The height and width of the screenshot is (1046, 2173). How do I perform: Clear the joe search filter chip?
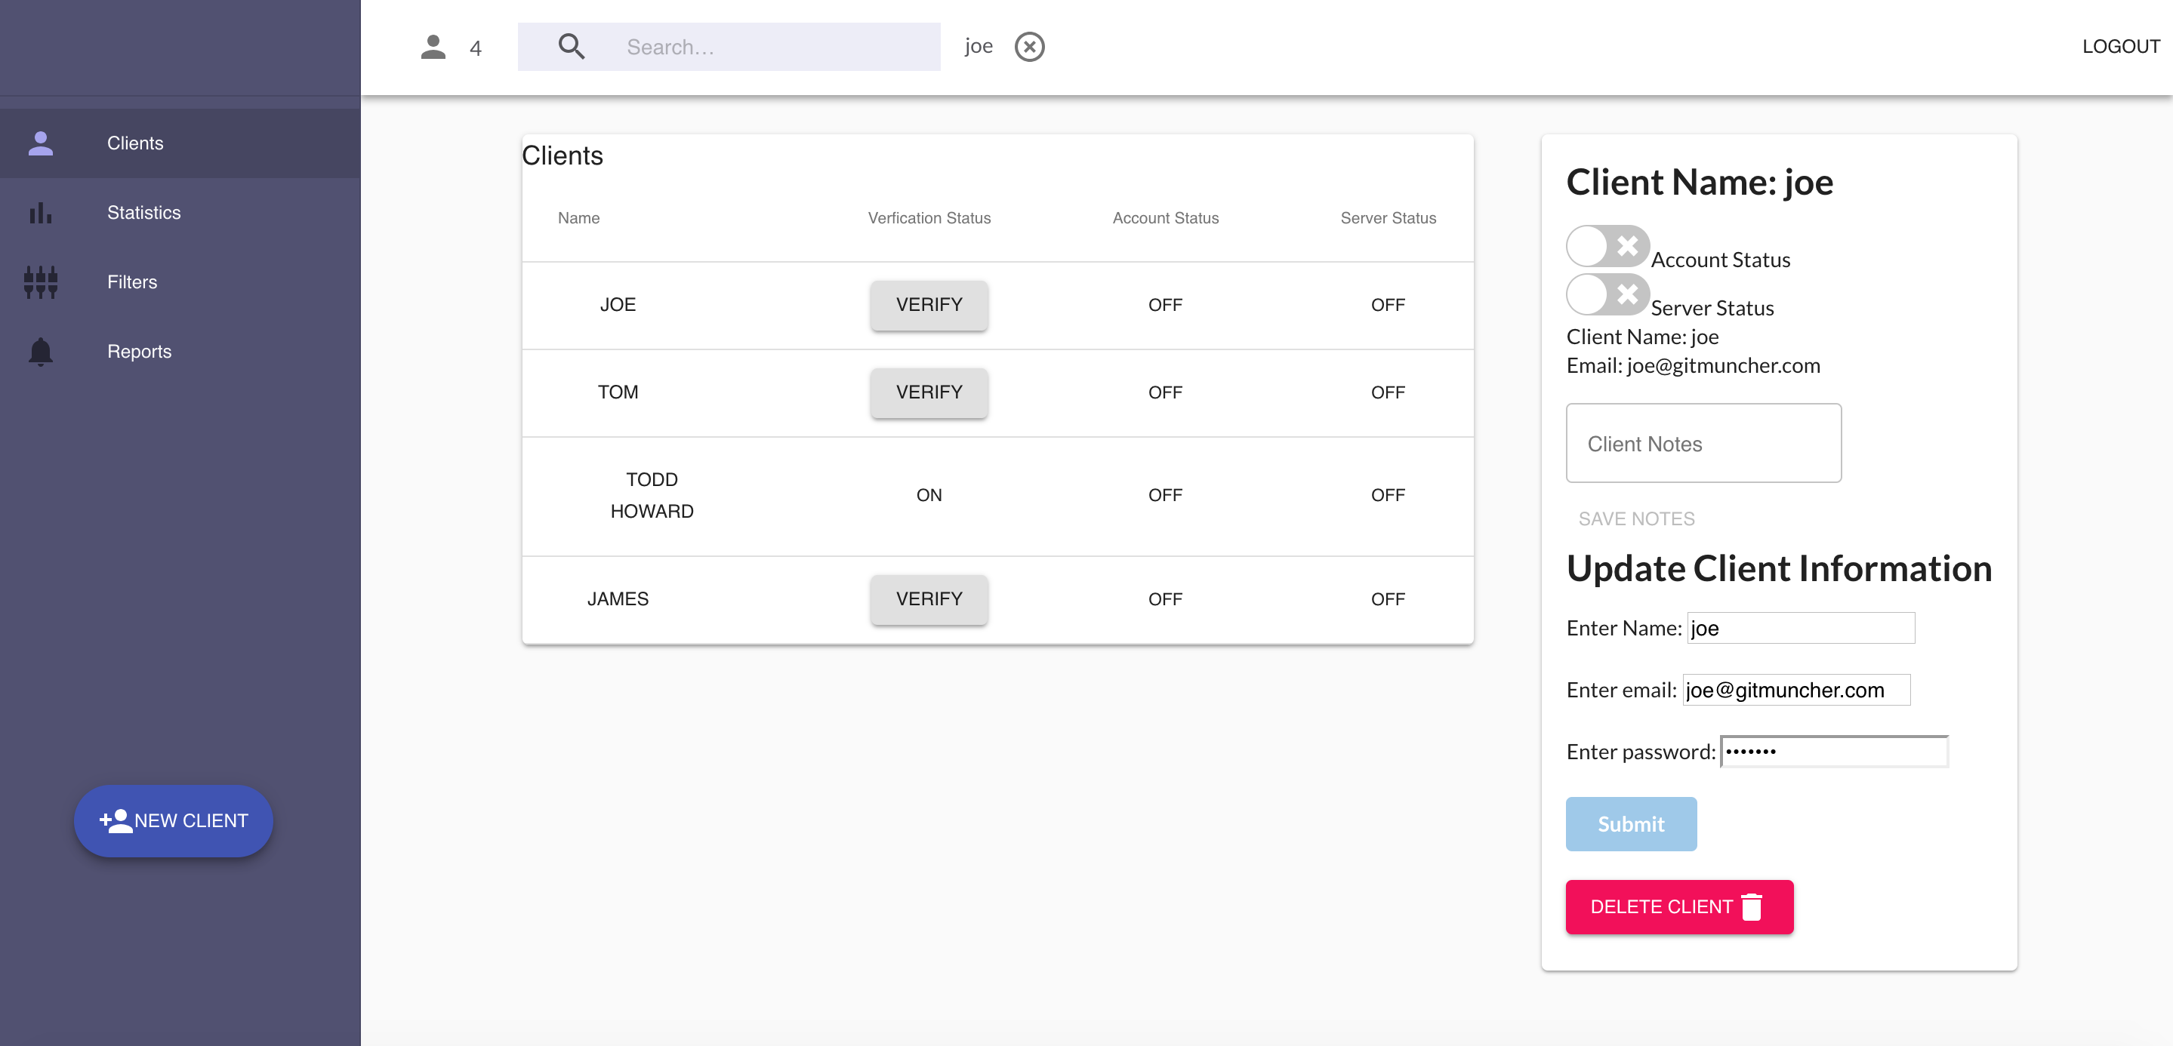(1029, 46)
